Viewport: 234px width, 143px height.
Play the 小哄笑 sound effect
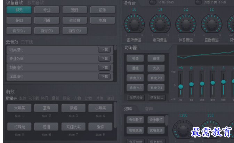coord(100,108)
